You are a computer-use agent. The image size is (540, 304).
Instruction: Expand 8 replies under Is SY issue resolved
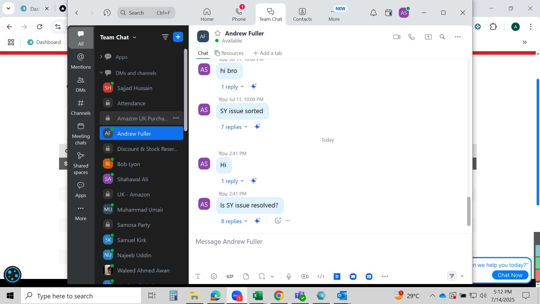234,221
